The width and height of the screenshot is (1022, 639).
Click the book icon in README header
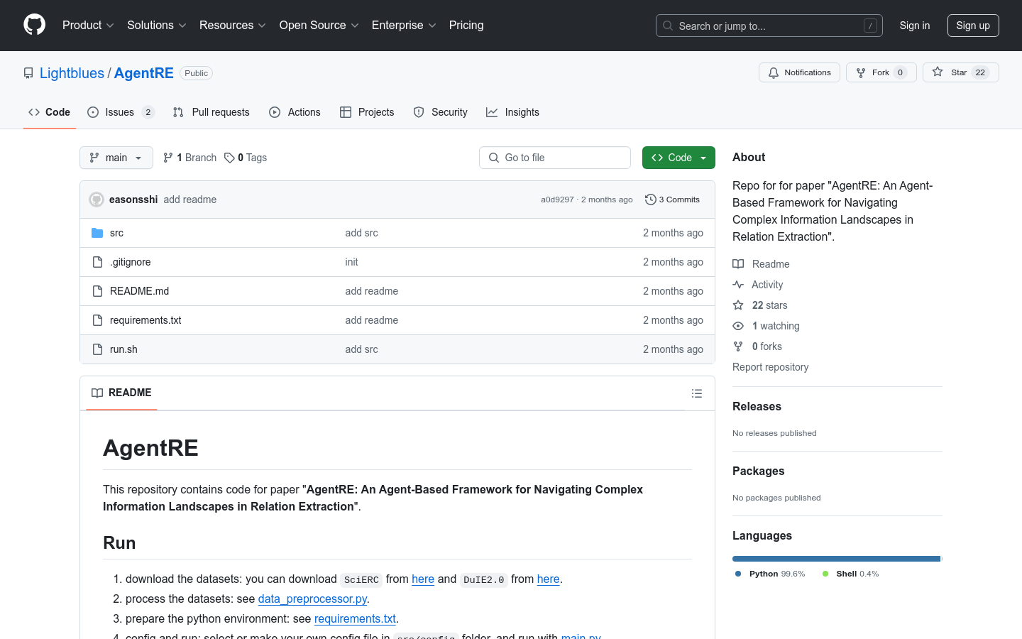pyautogui.click(x=97, y=393)
